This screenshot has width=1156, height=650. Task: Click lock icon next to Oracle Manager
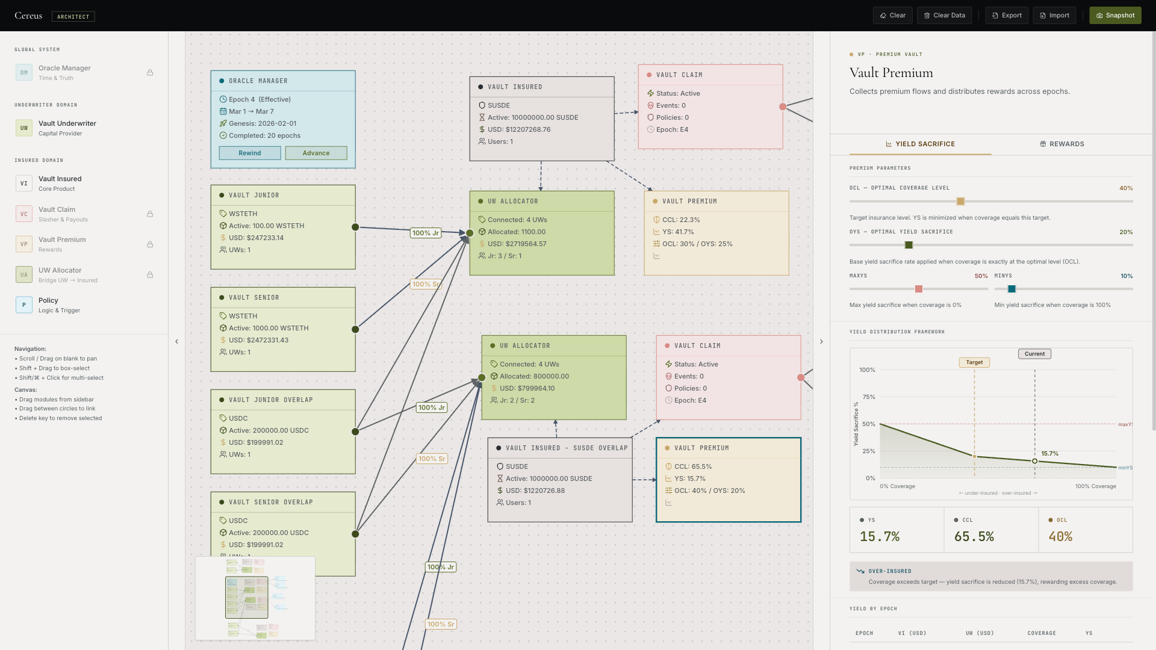(150, 72)
